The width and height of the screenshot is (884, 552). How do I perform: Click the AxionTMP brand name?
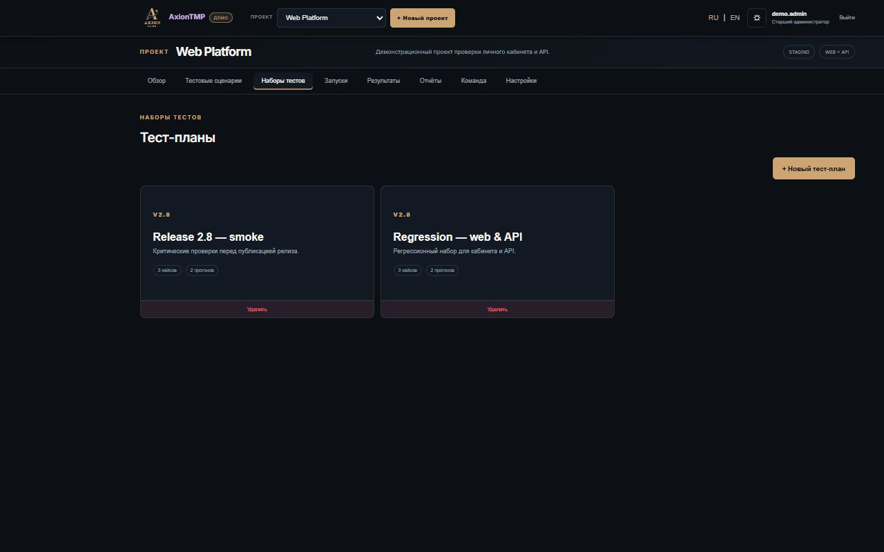click(186, 17)
